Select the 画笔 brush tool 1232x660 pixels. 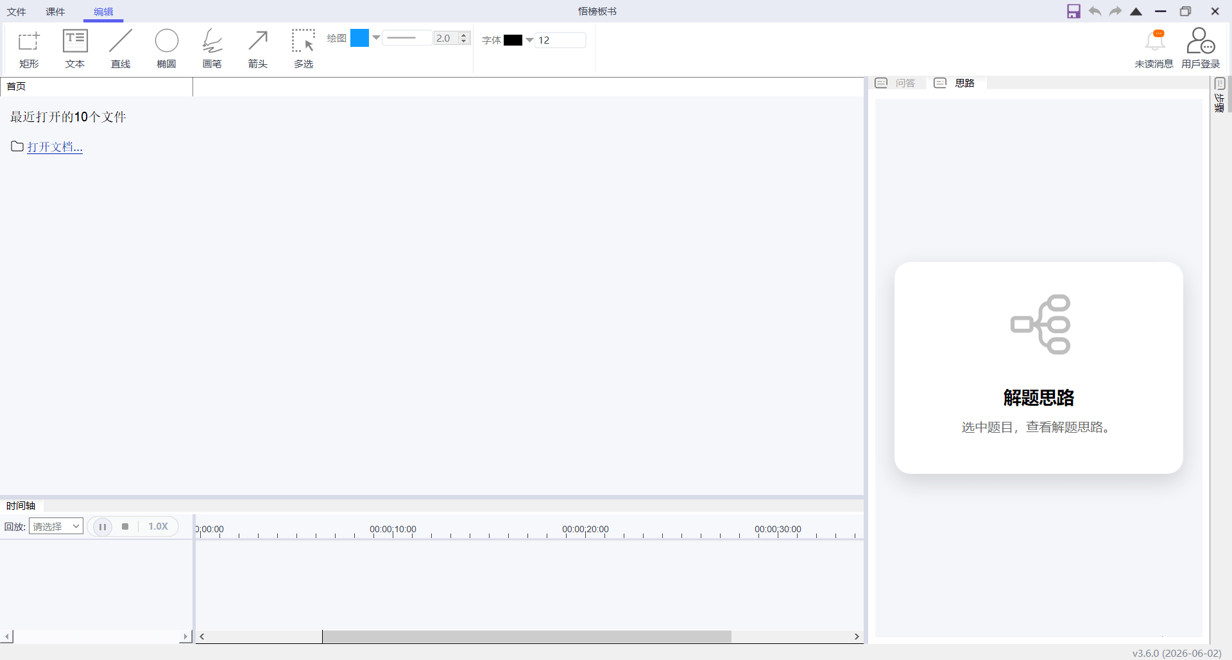[x=212, y=49]
